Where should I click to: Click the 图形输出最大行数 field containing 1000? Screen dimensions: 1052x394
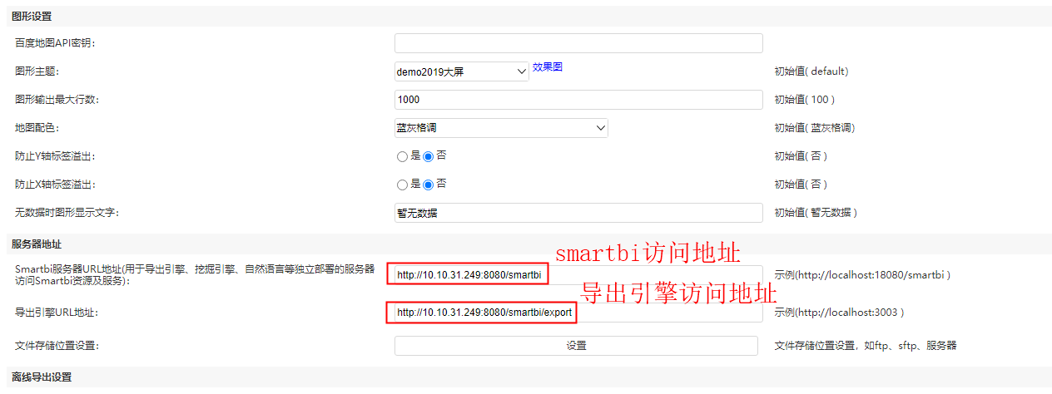[x=578, y=100]
